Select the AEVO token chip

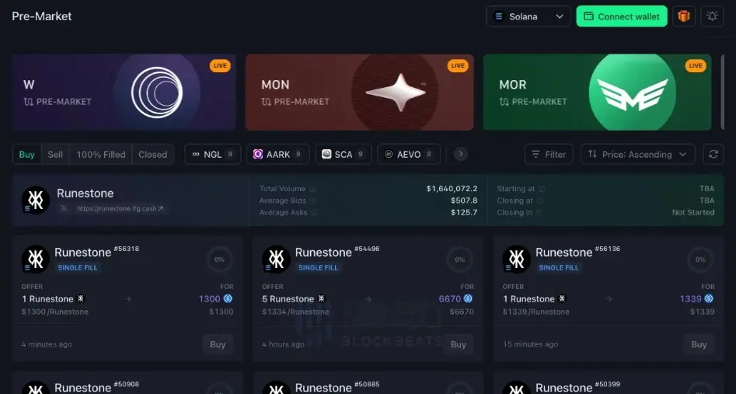pyautogui.click(x=409, y=155)
